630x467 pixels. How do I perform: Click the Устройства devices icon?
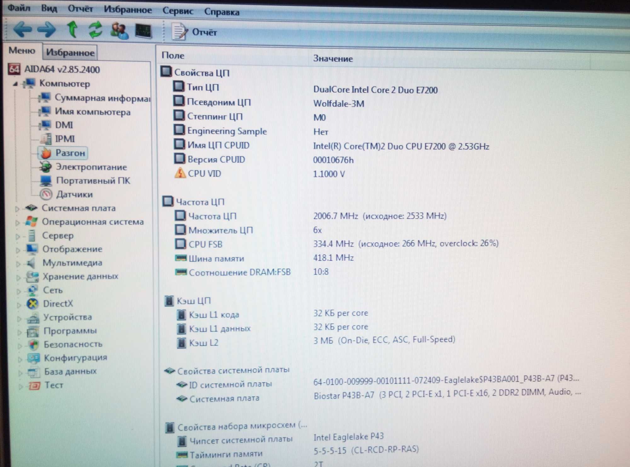(33, 318)
